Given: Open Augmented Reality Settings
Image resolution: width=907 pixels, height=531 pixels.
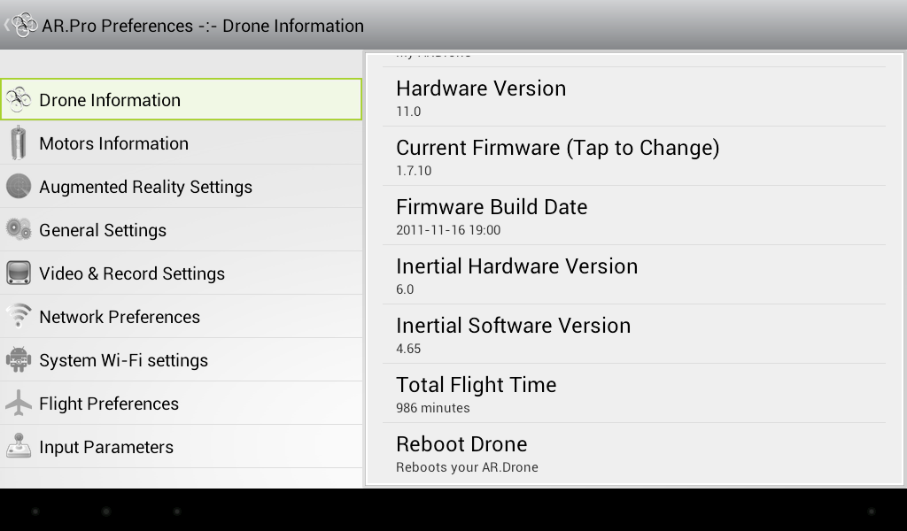Looking at the screenshot, I should pyautogui.click(x=181, y=186).
